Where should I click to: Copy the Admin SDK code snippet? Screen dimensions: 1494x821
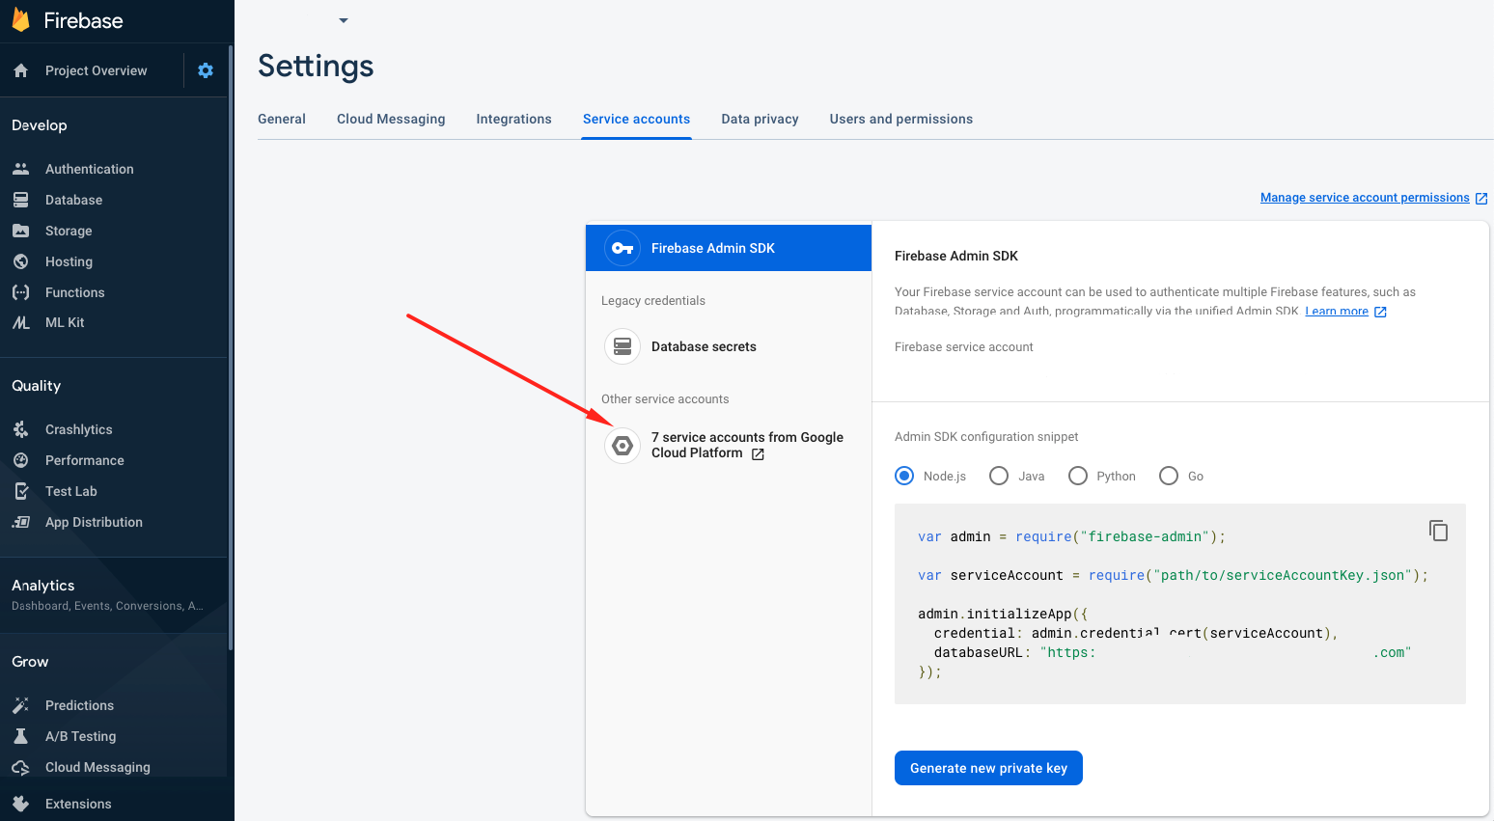[1439, 531]
